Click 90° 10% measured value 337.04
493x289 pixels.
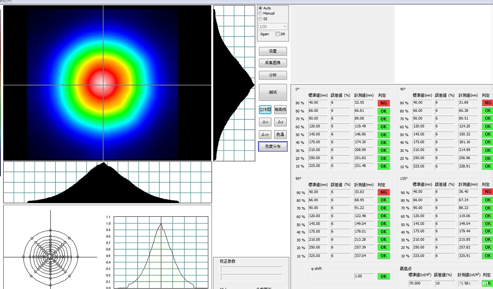364,255
